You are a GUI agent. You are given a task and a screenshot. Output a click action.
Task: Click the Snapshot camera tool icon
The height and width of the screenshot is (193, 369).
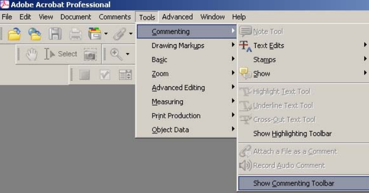coord(90,54)
